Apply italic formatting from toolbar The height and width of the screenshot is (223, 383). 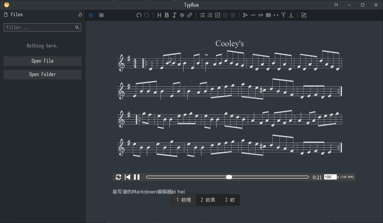(x=174, y=15)
